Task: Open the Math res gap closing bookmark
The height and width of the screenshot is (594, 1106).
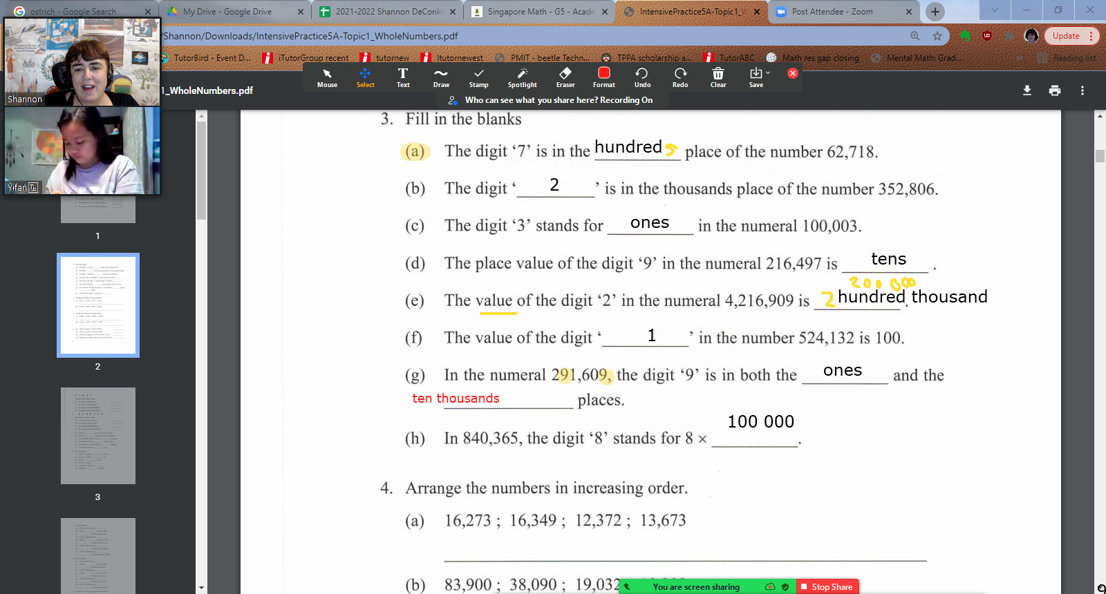Action: point(812,58)
